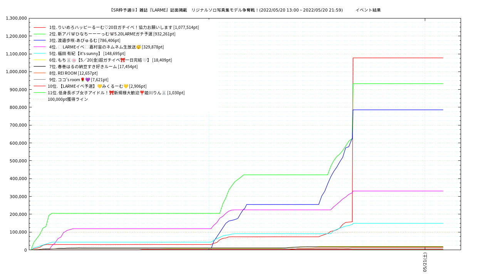Screen dimensions: 493x277
Task: Select legend entry 4位 嘉村宙のネムネム生放送
Action: coord(106,47)
